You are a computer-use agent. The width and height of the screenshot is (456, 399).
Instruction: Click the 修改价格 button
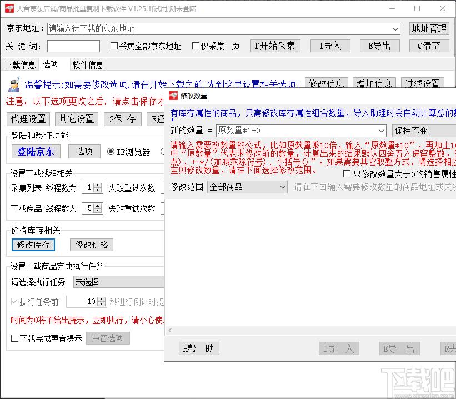click(x=92, y=245)
